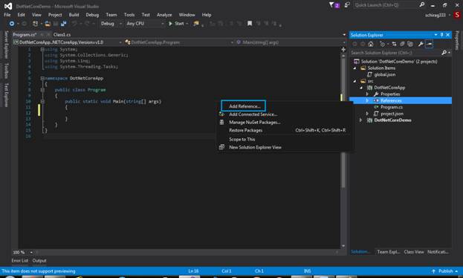This screenshot has width=463, height=278.
Task: Expand the DotNetCoreDemo project node
Action: (361, 120)
